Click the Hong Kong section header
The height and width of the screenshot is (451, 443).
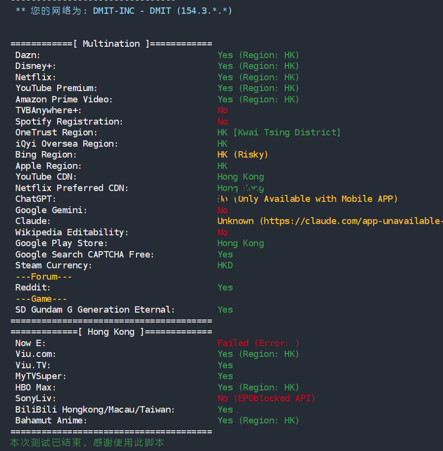[111, 332]
